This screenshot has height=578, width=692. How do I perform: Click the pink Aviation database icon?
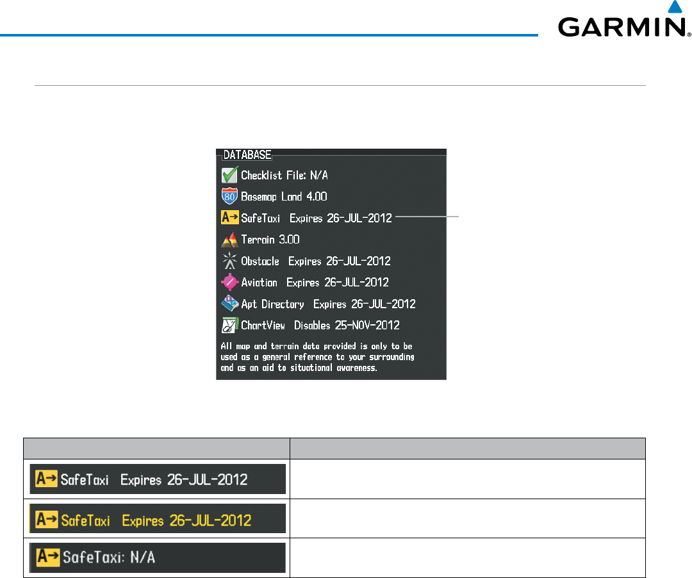[x=229, y=283]
